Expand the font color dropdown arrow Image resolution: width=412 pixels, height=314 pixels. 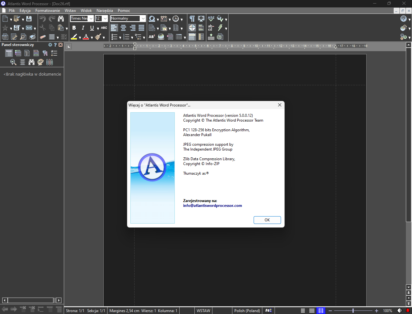[92, 38]
